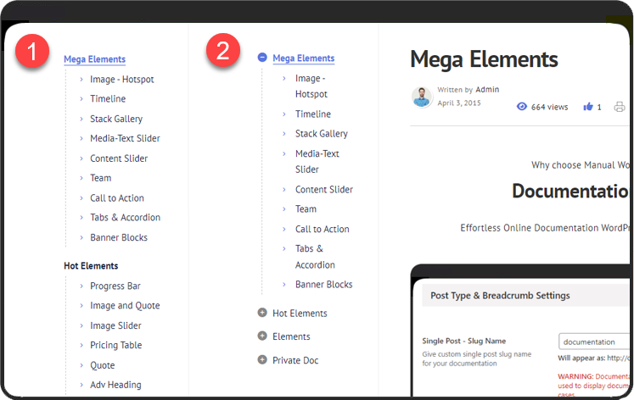Viewport: 634px width, 400px height.
Task: Click the red number 2 badge
Action: tap(222, 51)
